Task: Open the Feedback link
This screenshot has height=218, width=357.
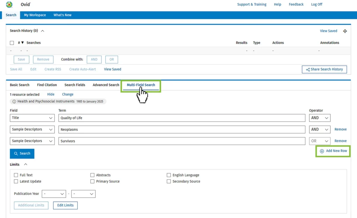Action: pos(296,4)
